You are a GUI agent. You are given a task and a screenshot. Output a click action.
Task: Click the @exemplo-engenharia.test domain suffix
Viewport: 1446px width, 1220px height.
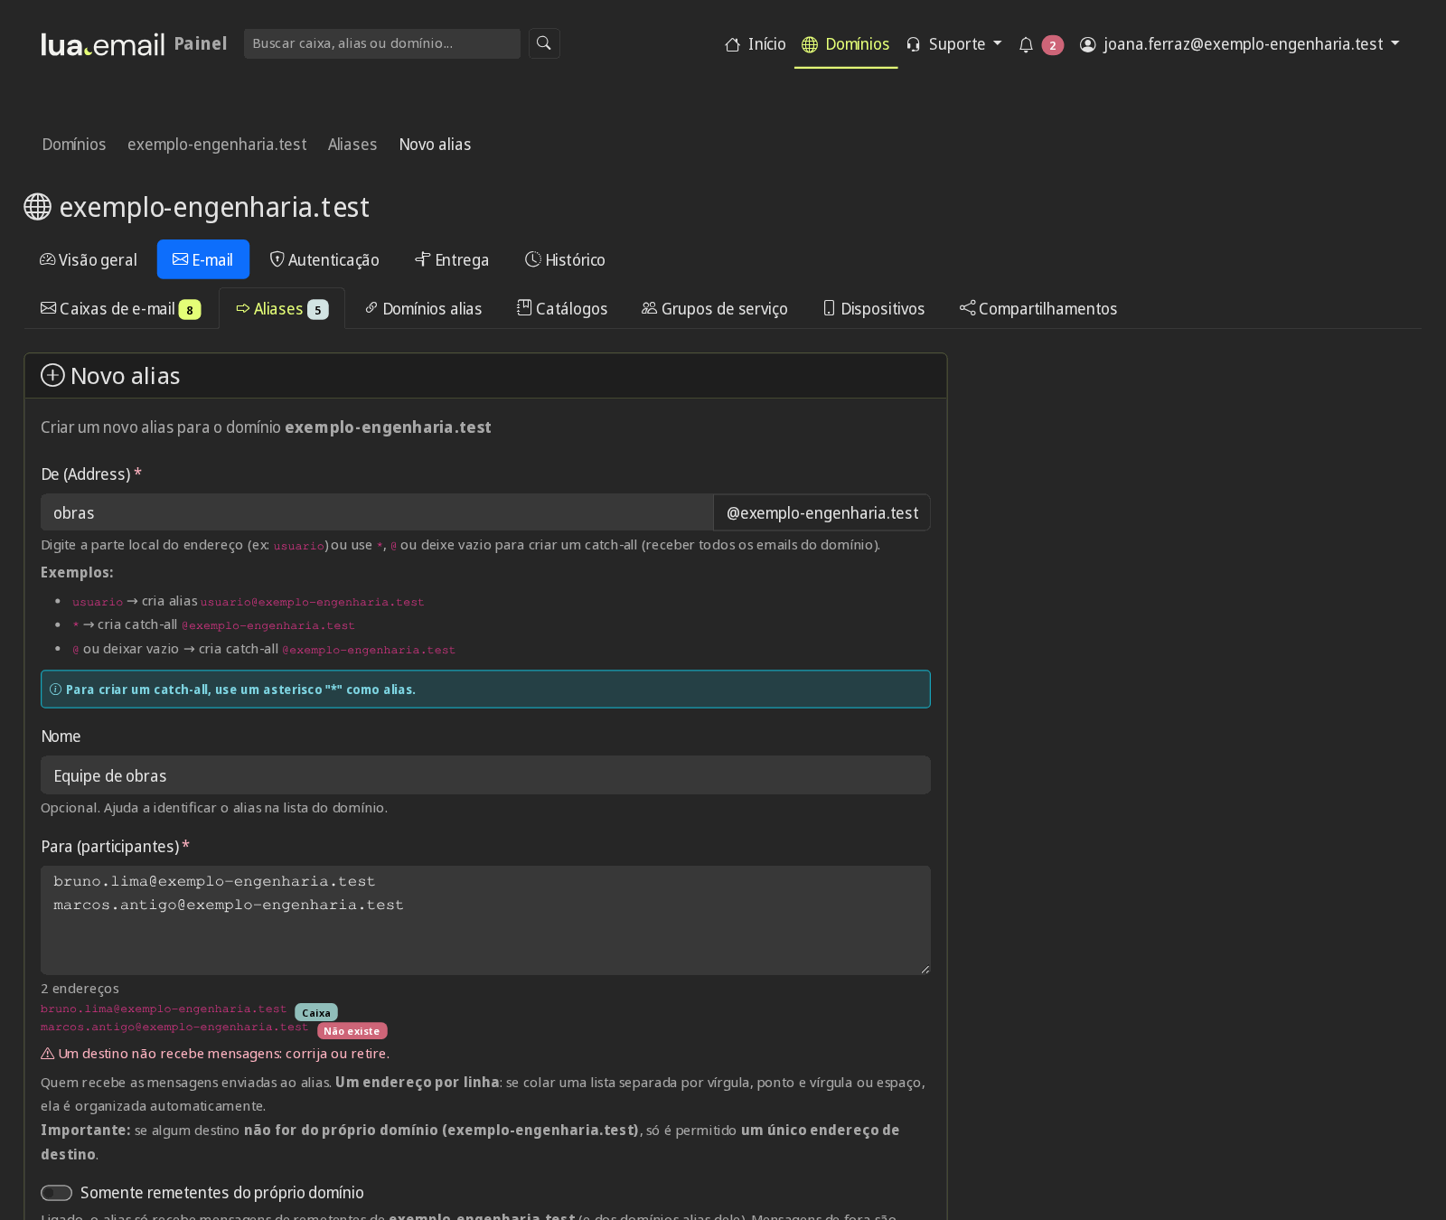(822, 512)
